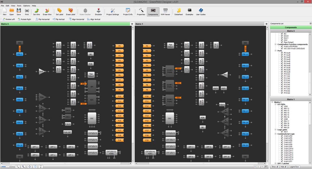This screenshot has height=169, width=312.
Task: Open Project Info panel
Action: tap(128, 12)
